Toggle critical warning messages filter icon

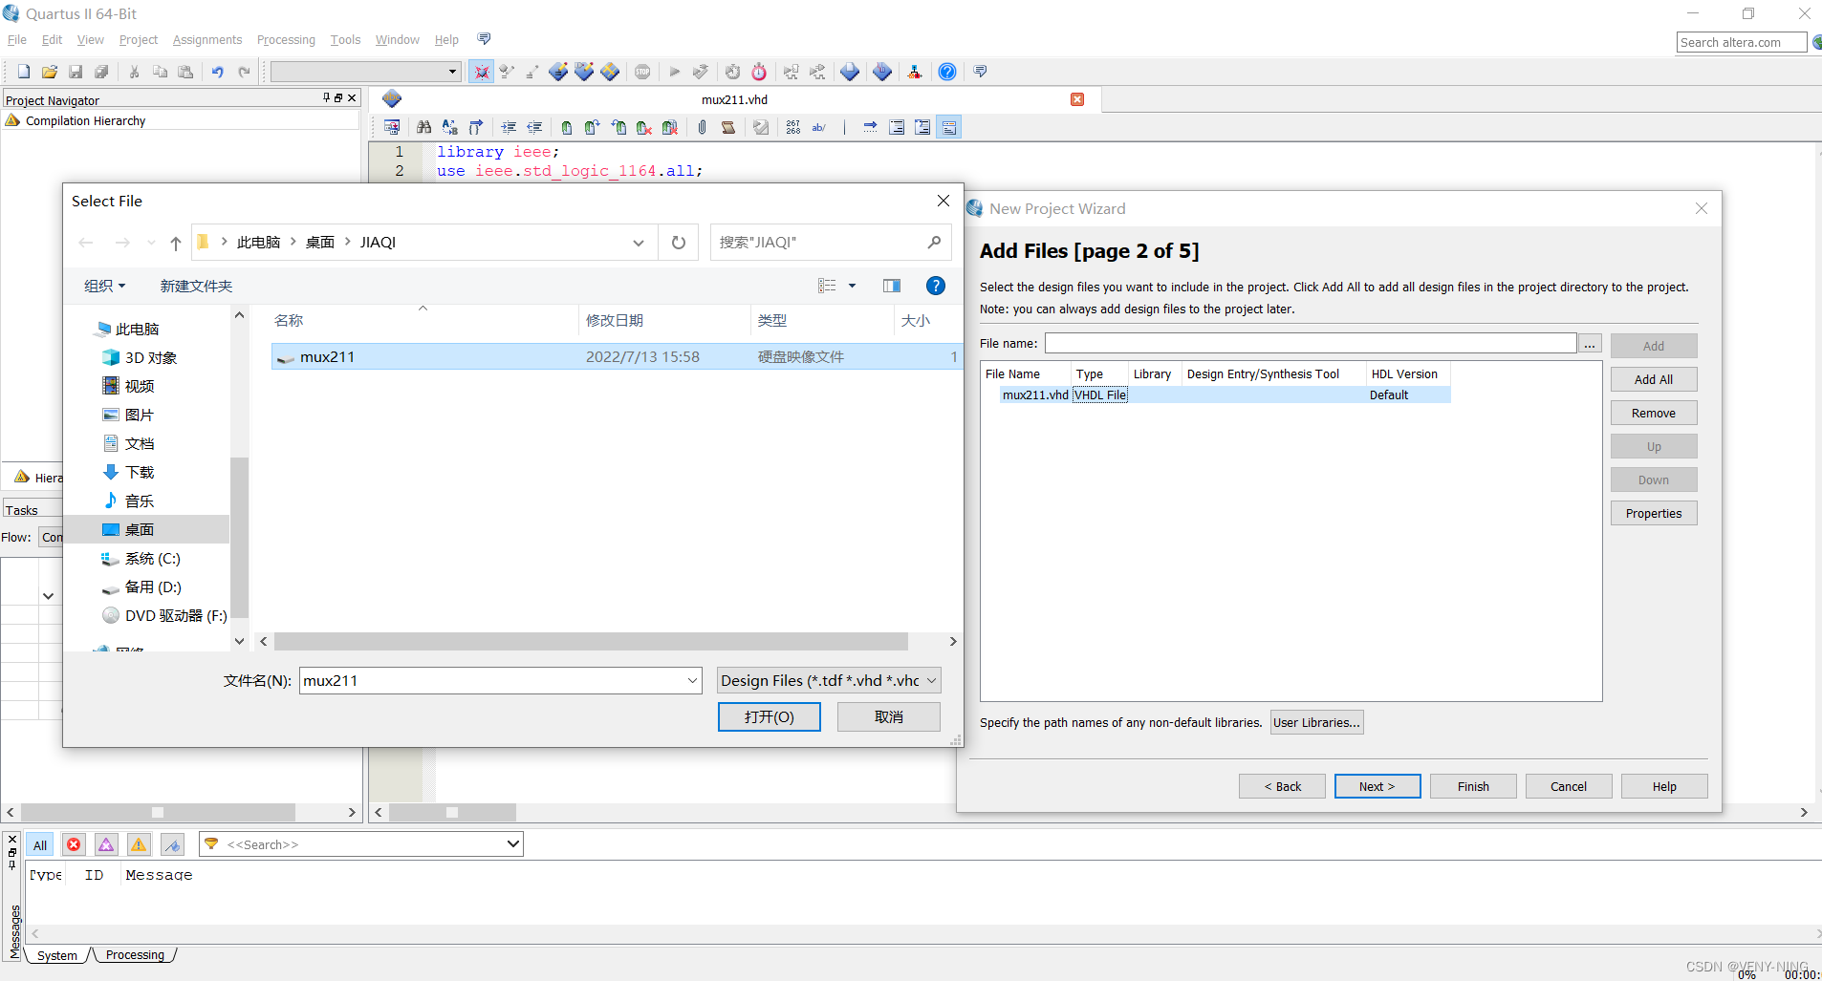[106, 844]
